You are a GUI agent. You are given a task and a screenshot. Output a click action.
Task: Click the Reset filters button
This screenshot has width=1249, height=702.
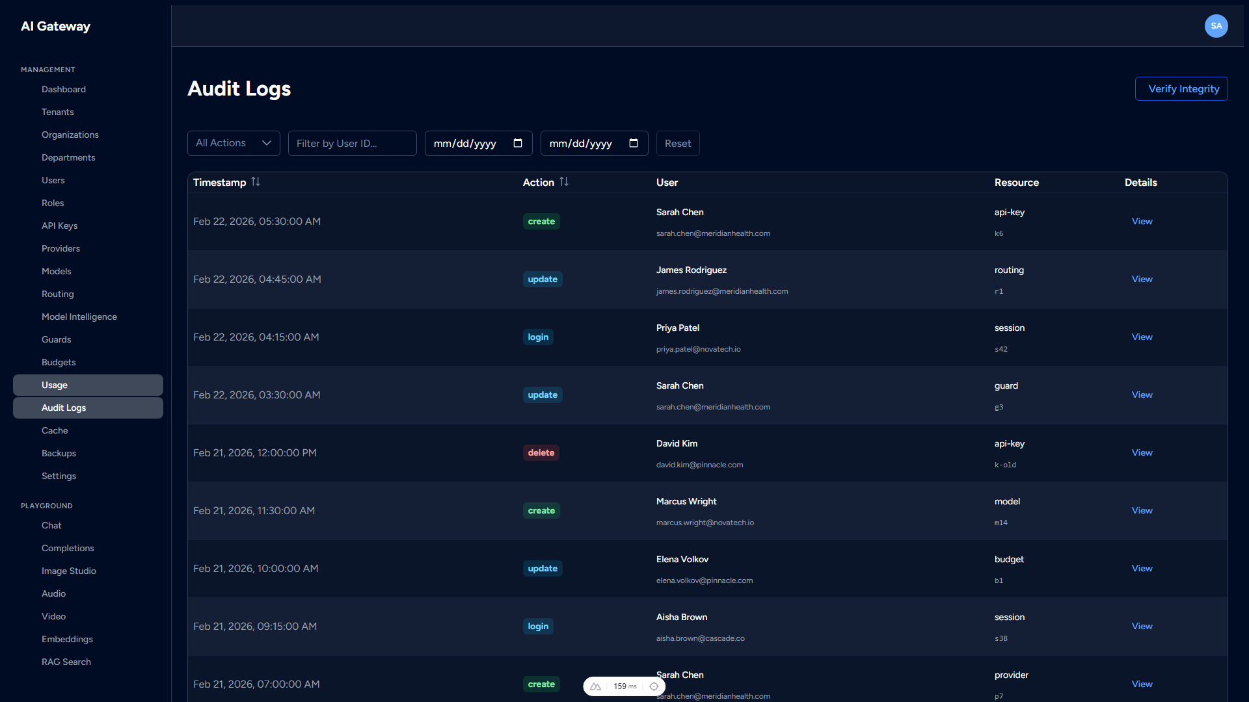(678, 143)
